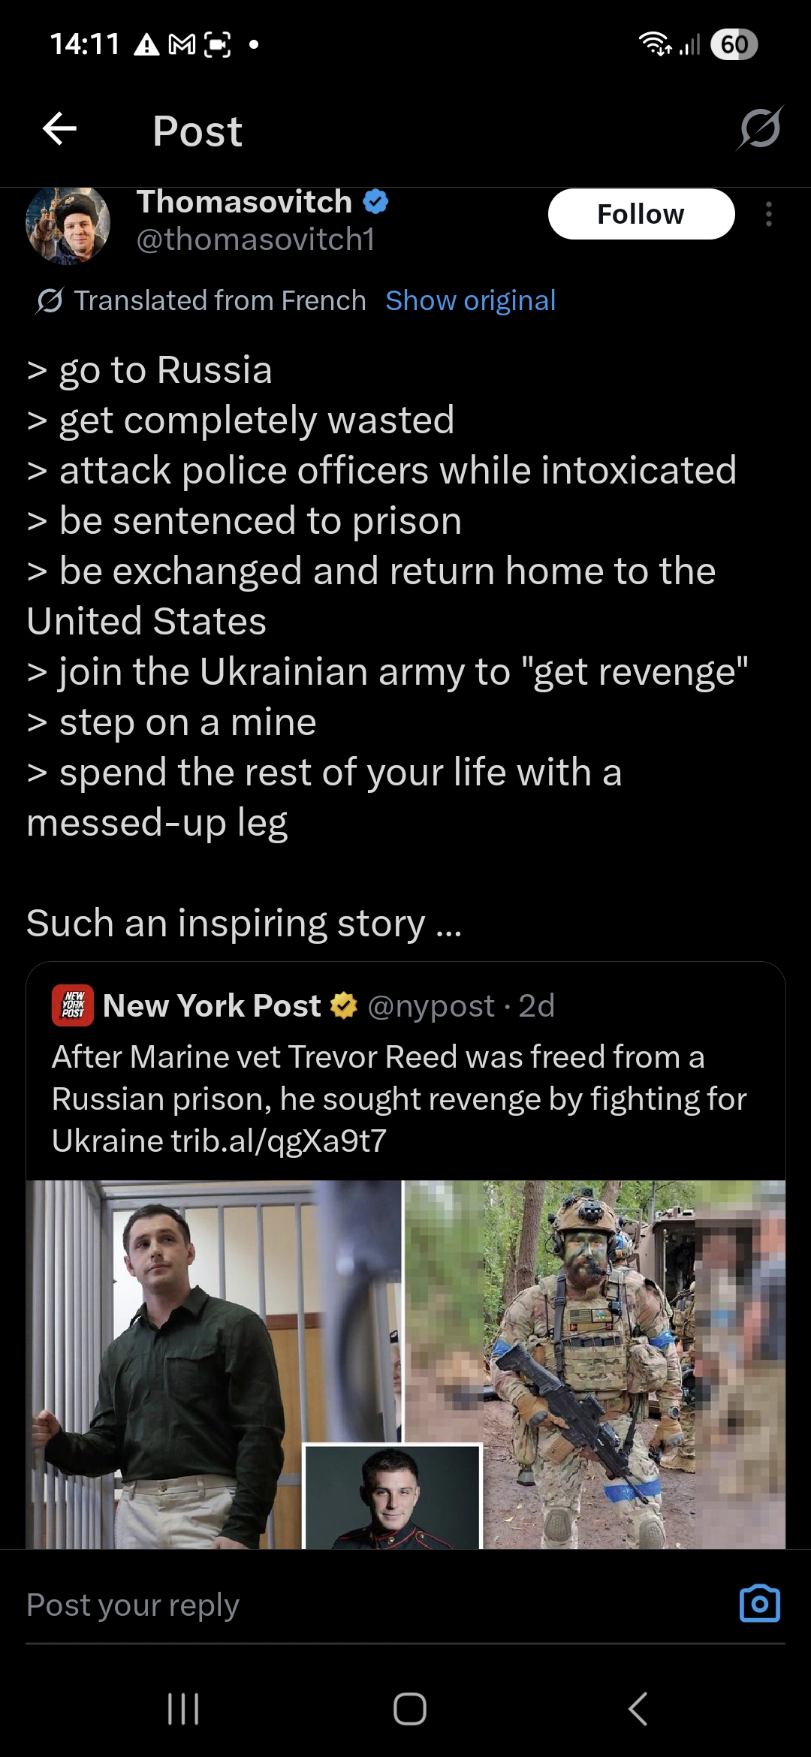The height and width of the screenshot is (1757, 811).
Task: Open the trib.al/qgXa9t7 link
Action: click(279, 1141)
